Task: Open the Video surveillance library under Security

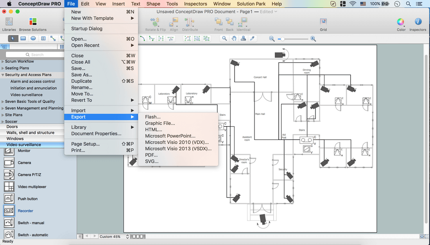Action: 27,95
